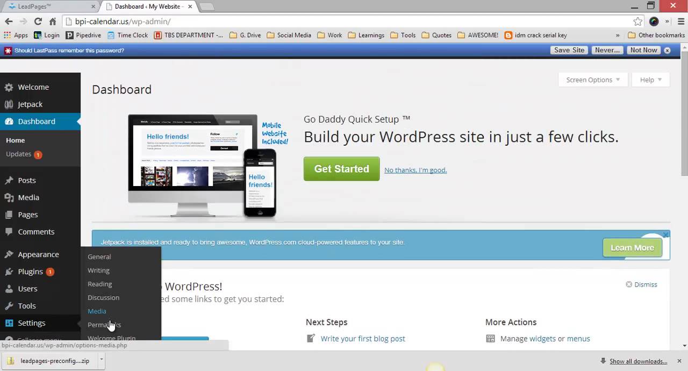The height and width of the screenshot is (371, 688).
Task: Click Show all downloads link
Action: click(638, 361)
